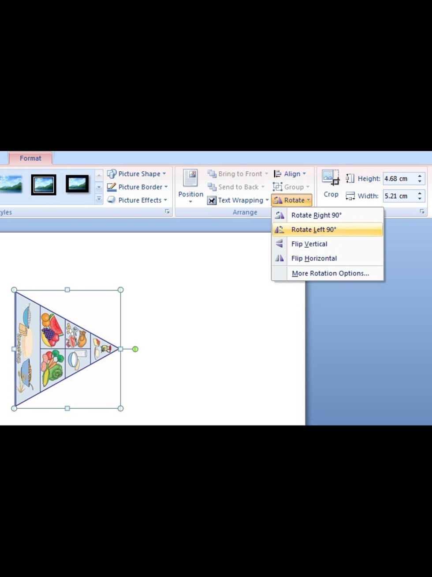Click the Picture Effects icon
The image size is (432, 577).
tap(112, 200)
